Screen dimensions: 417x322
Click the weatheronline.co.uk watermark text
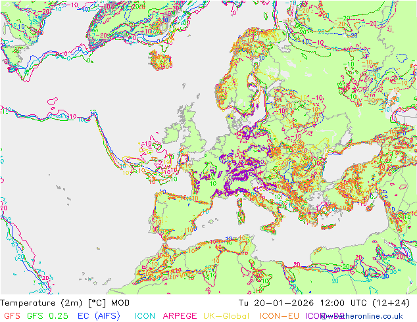362,316
